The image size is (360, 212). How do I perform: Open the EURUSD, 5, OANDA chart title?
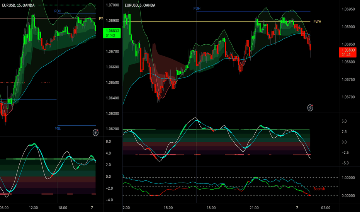click(x=140, y=5)
